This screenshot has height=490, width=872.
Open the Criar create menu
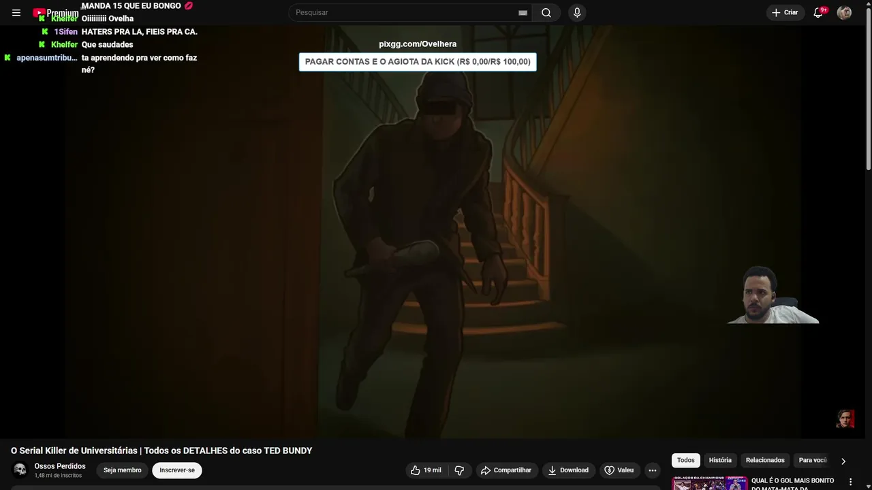[785, 12]
